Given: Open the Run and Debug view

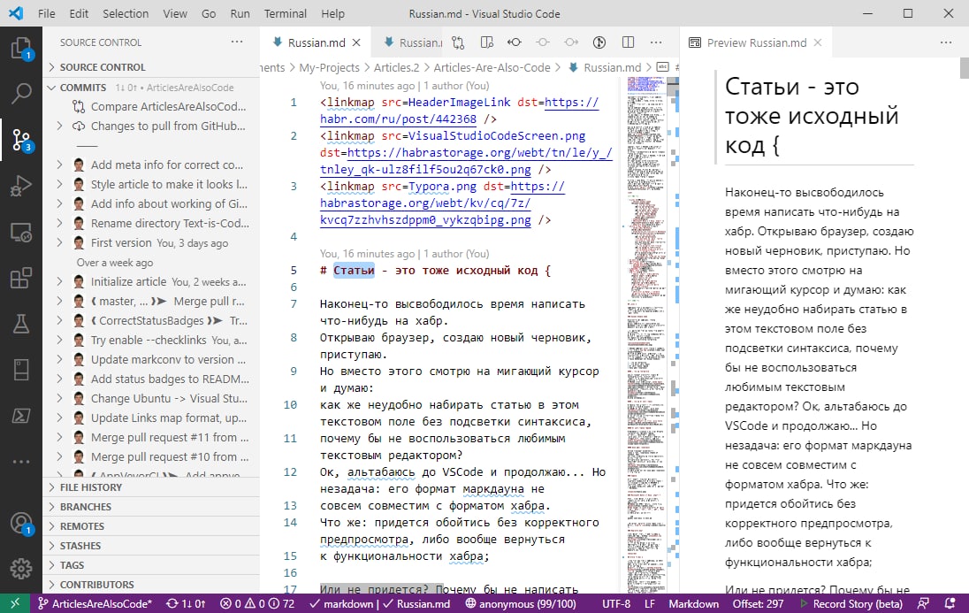Looking at the screenshot, I should pos(21,186).
